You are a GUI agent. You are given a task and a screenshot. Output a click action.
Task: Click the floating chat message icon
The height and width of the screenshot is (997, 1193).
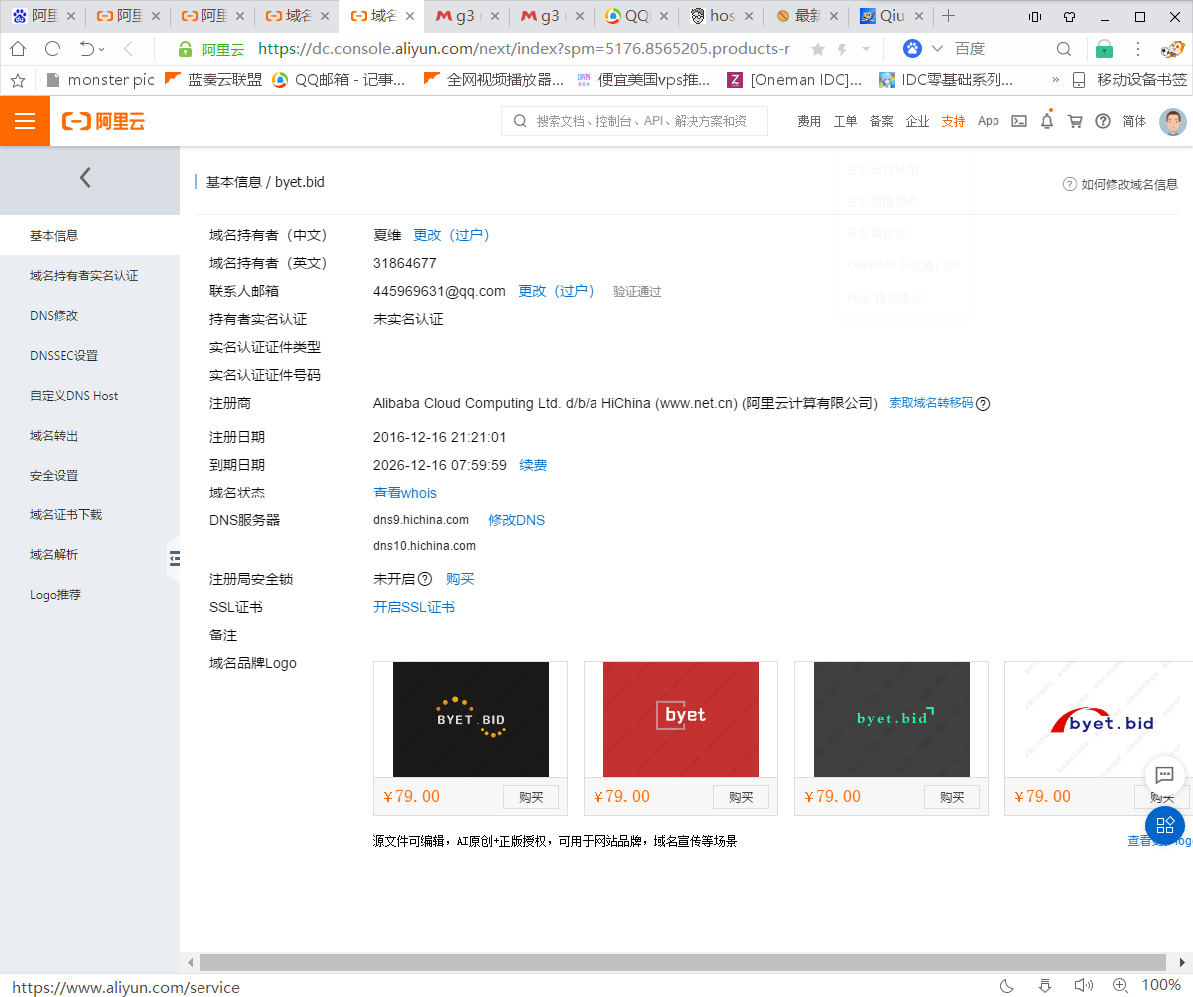1163,775
